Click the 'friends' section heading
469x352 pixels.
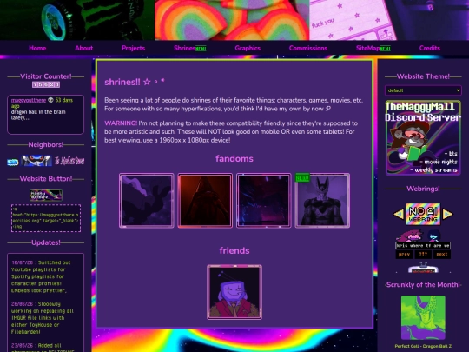coord(234,250)
